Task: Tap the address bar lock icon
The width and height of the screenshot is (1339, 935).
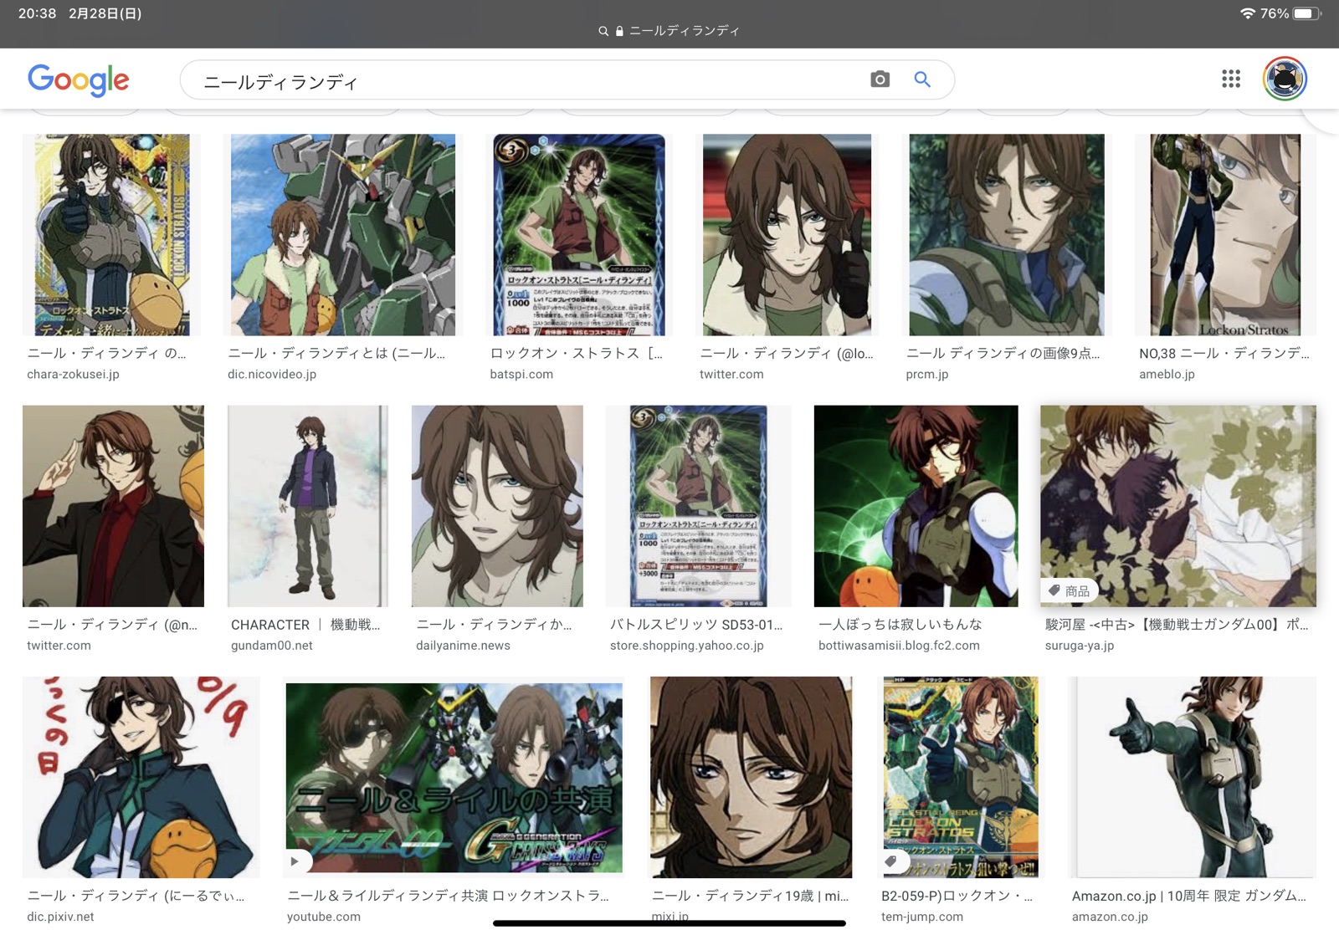Action: coord(619,31)
